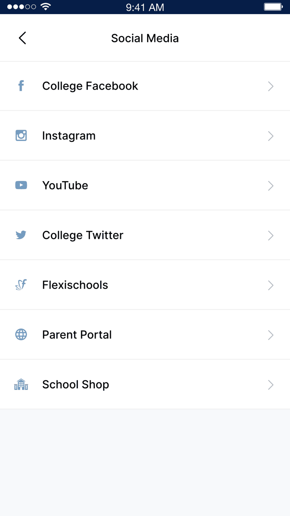Click the Parent Portal globe icon
Screen dimensions: 290x516
21,335
